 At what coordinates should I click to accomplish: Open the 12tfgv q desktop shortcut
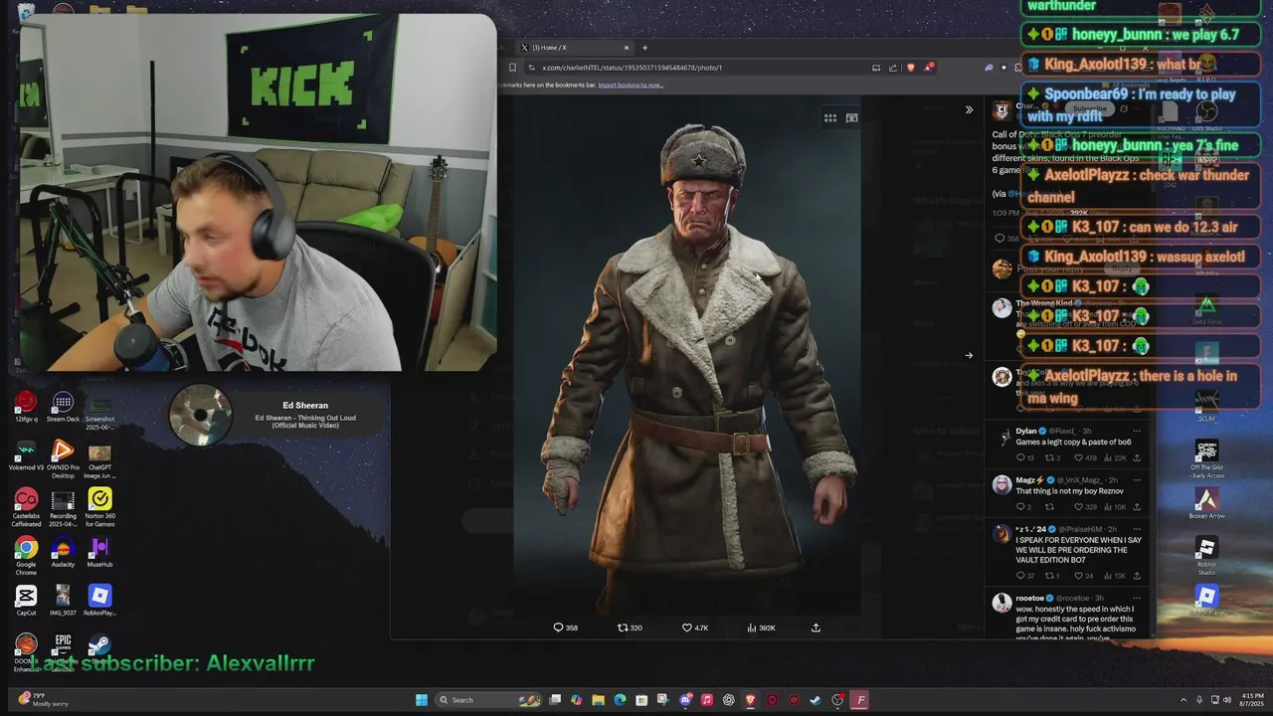(26, 408)
